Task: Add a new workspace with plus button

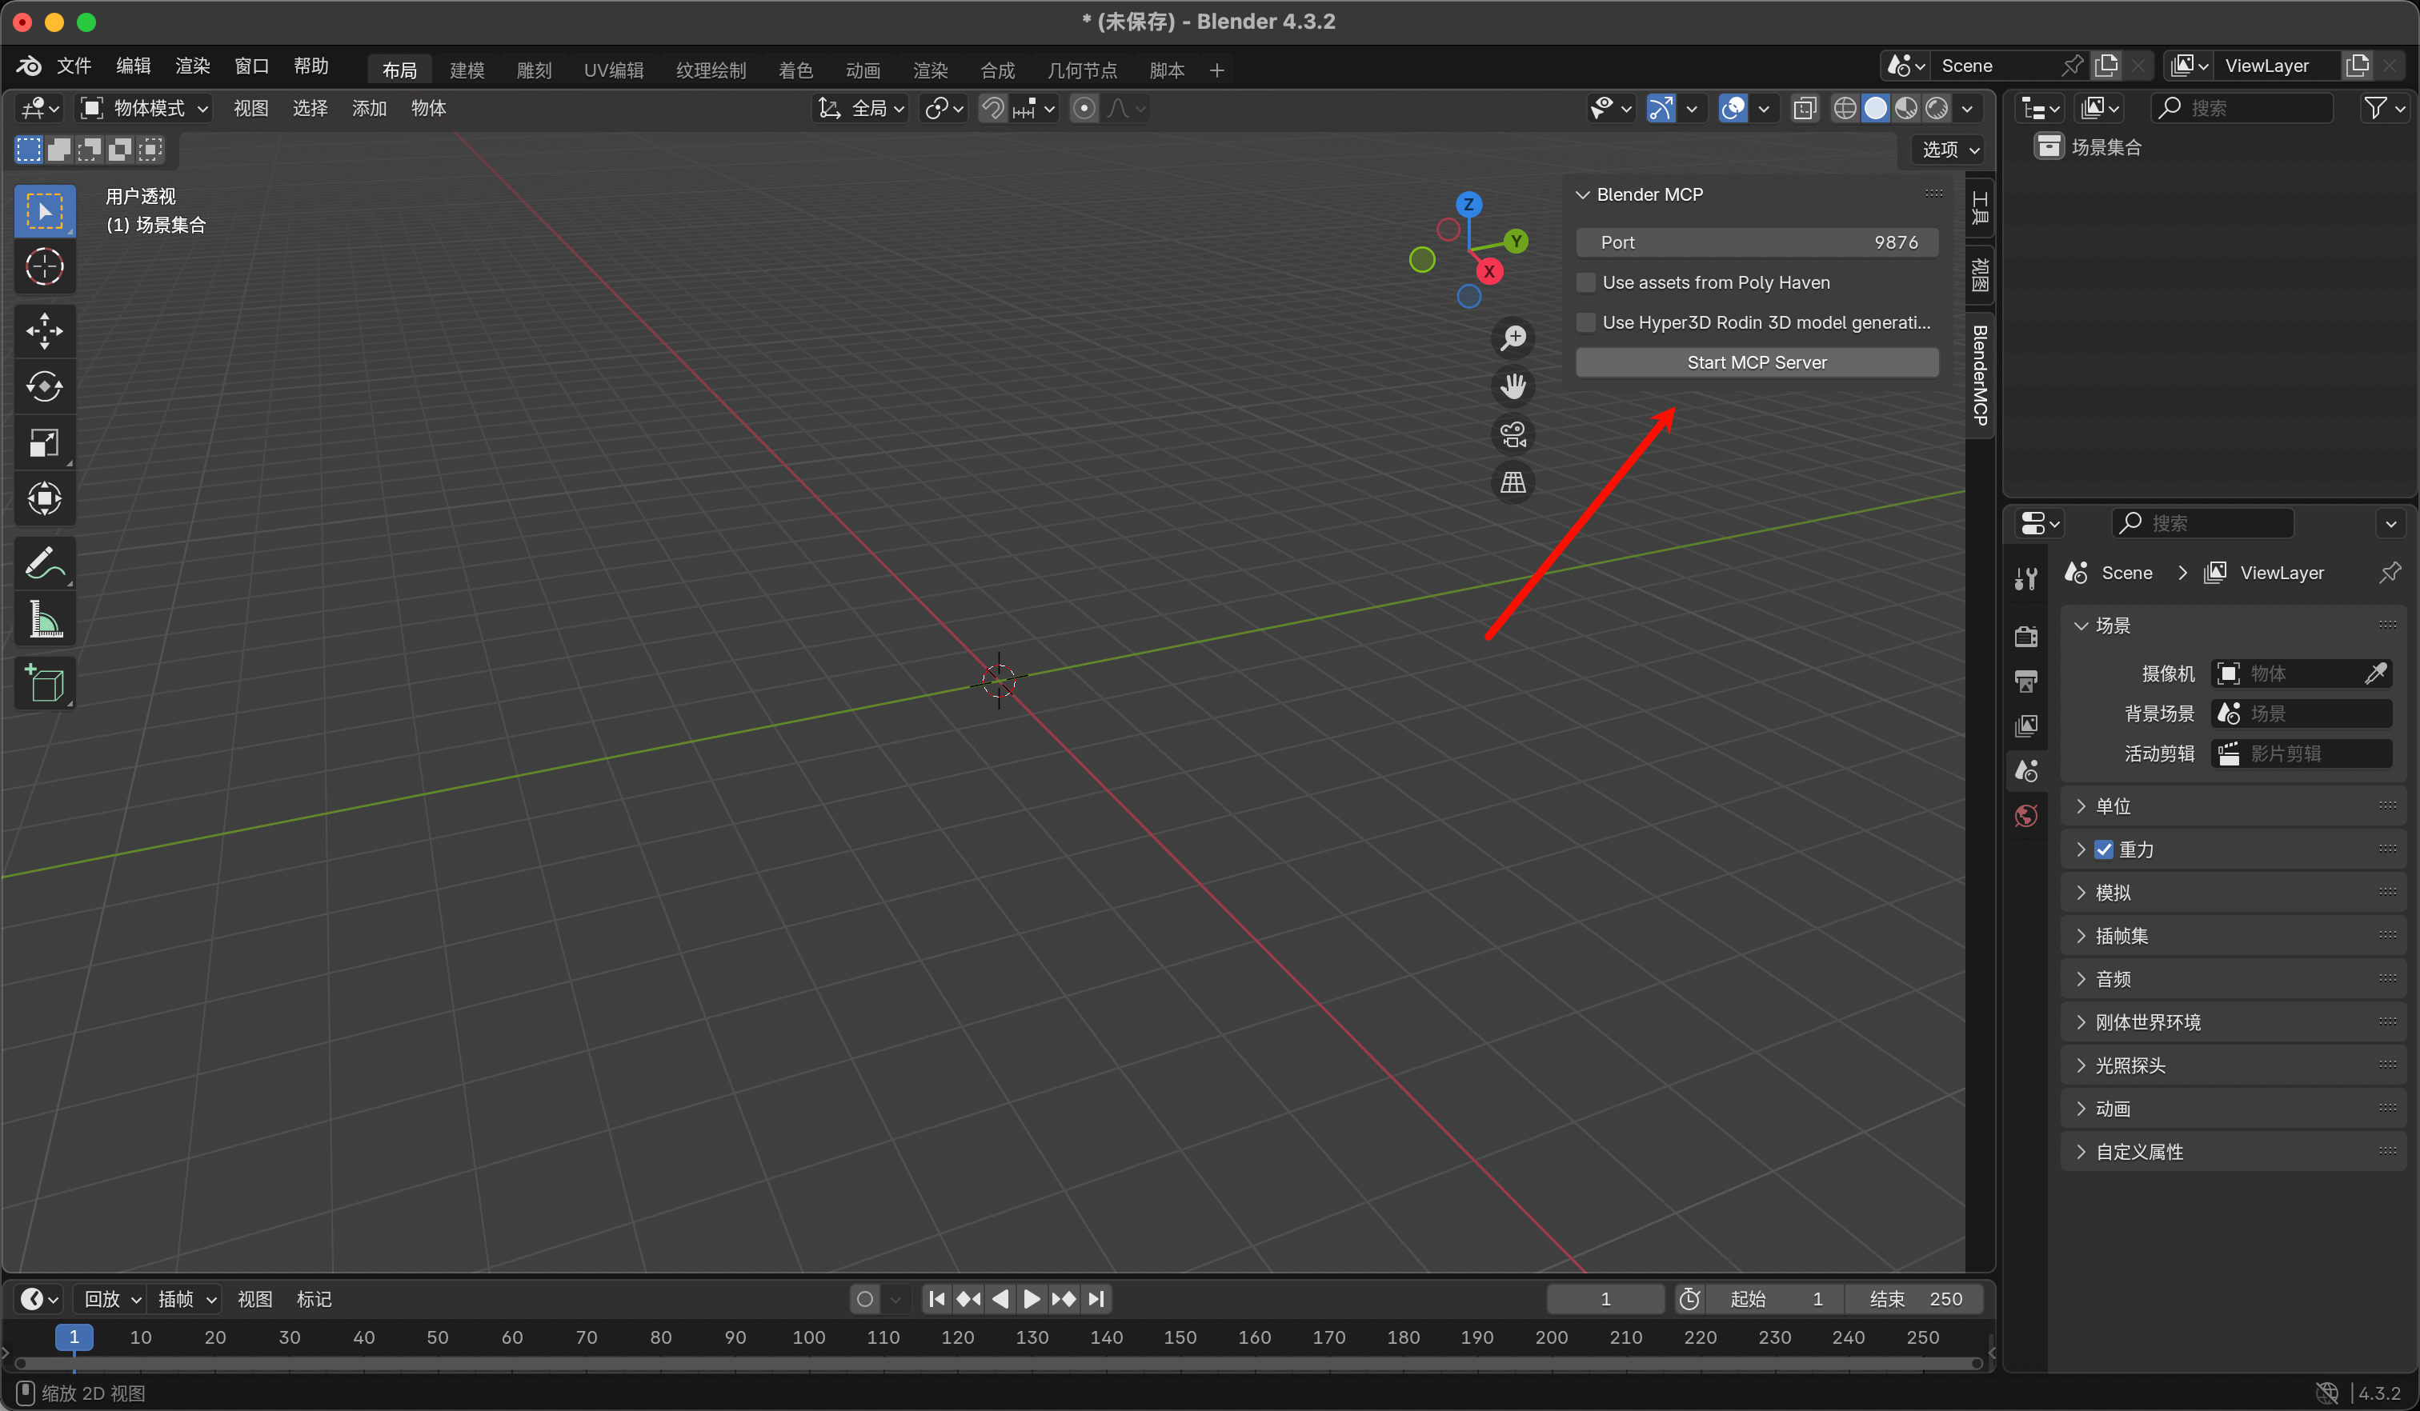Action: [1216, 70]
